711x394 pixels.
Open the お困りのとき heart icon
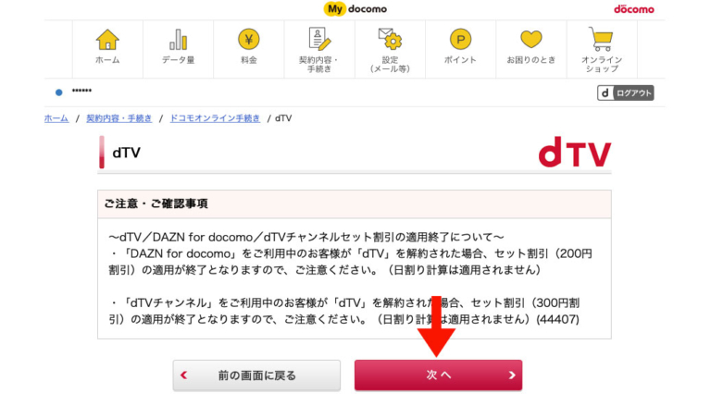click(x=531, y=40)
